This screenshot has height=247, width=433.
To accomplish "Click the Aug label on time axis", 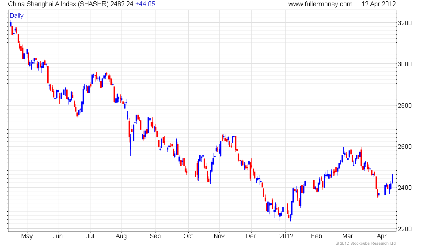I will 121,236.
